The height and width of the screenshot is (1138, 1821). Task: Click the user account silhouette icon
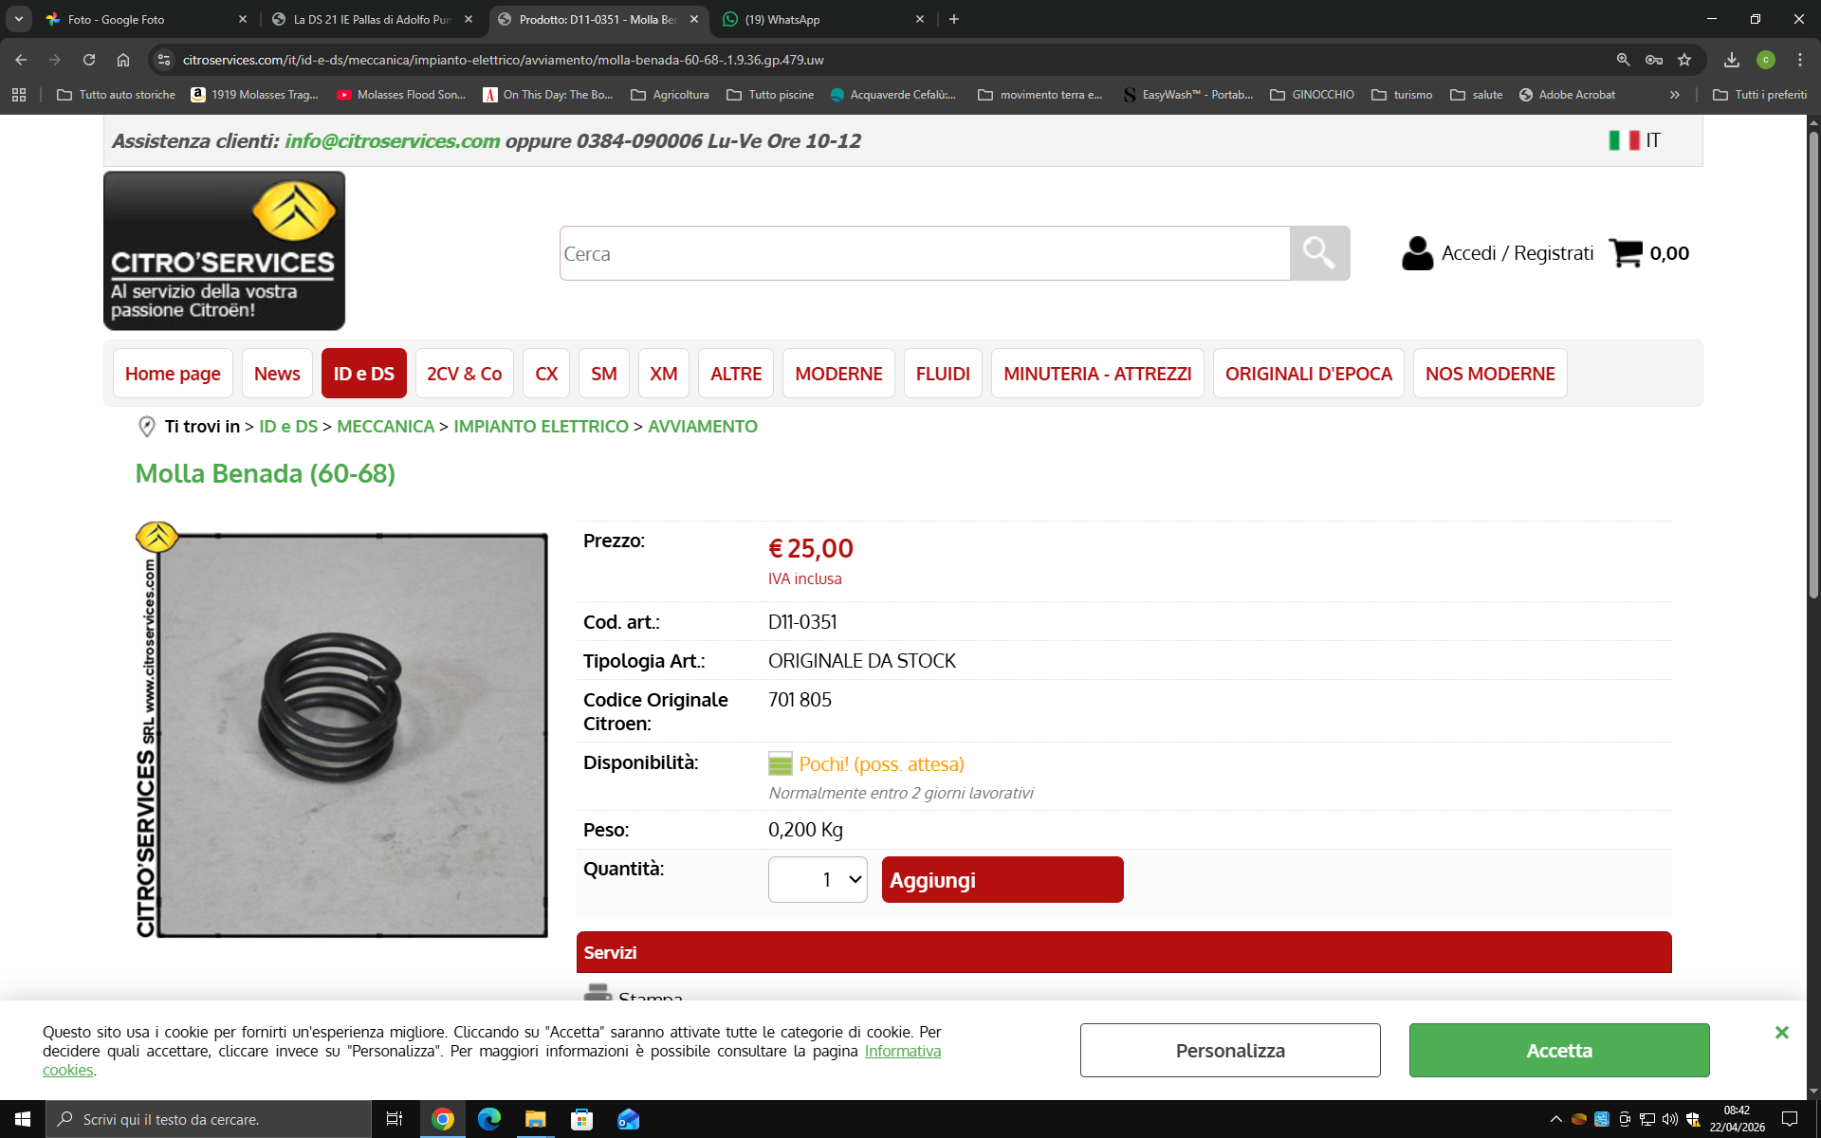pyautogui.click(x=1417, y=253)
